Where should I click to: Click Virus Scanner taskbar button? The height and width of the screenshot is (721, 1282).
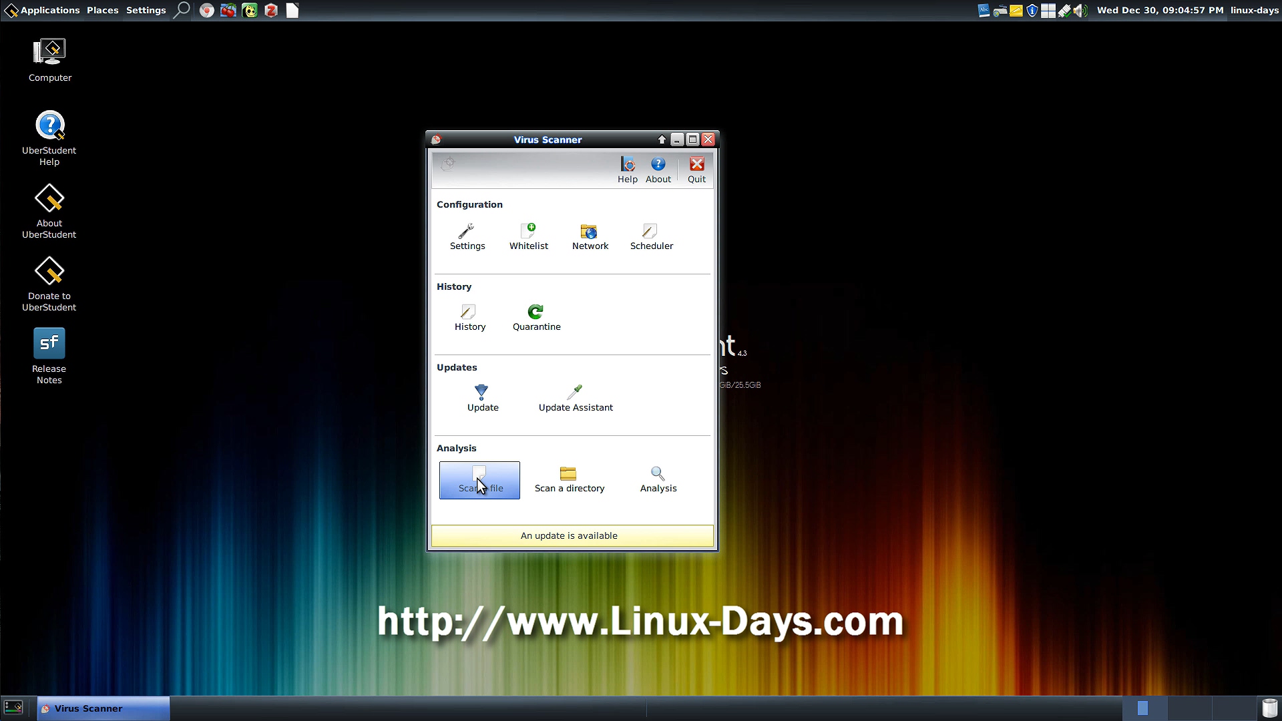[x=103, y=708]
